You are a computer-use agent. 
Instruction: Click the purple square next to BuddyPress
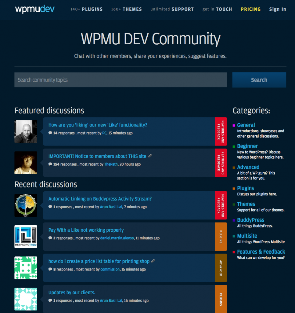pos(234,220)
